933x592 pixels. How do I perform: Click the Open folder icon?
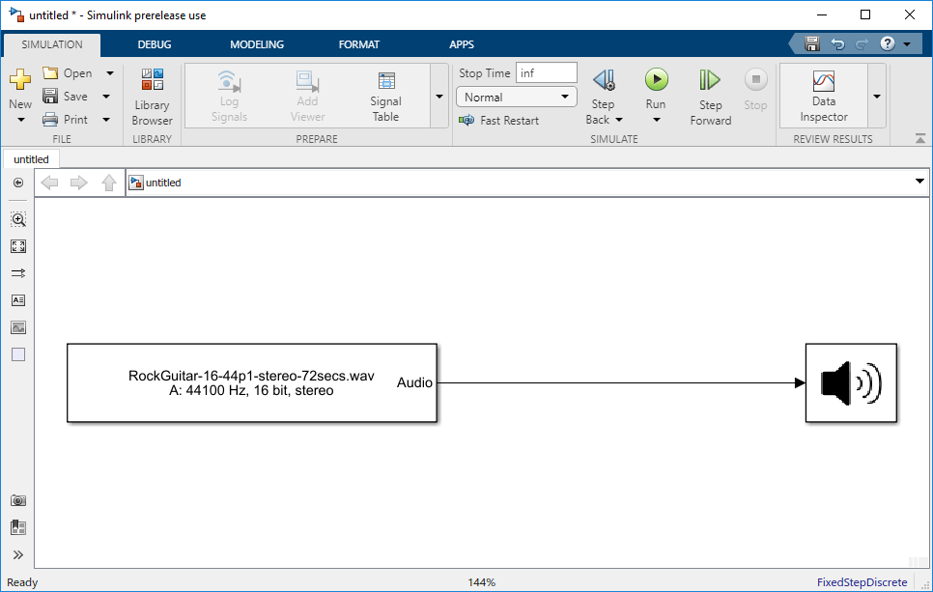[50, 72]
